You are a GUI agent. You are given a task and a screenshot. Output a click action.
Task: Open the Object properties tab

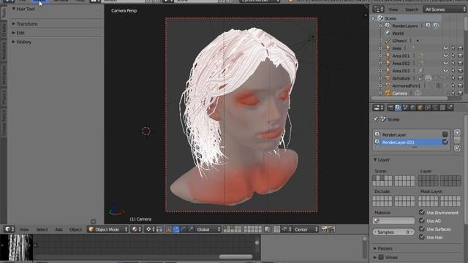(x=420, y=107)
